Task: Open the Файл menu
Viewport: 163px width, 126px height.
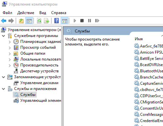Action: pos(7,13)
